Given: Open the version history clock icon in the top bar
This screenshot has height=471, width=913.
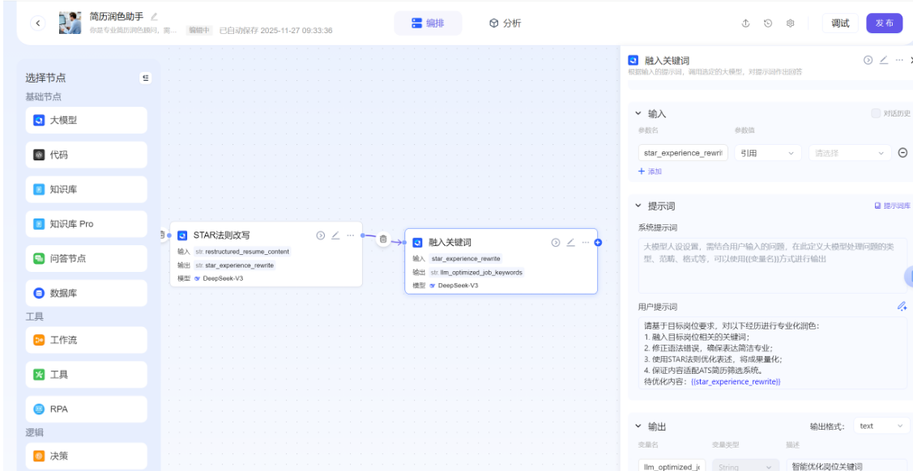Looking at the screenshot, I should click(767, 23).
